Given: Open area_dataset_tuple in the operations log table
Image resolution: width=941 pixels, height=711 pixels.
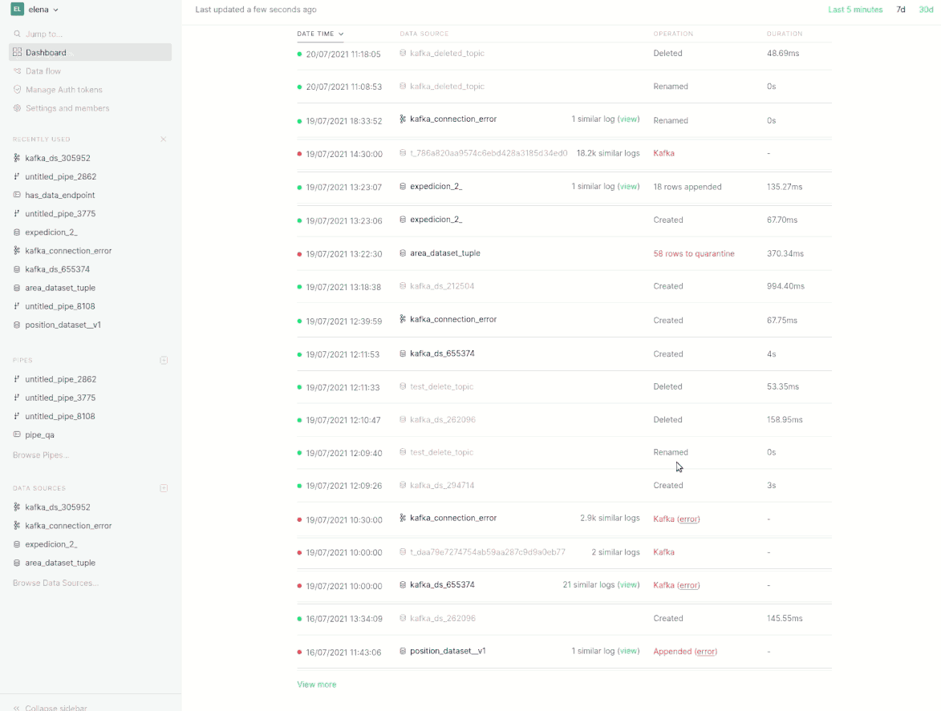Looking at the screenshot, I should pyautogui.click(x=444, y=253).
